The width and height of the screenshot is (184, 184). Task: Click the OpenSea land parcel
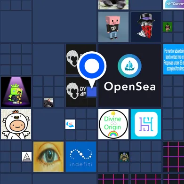[x=129, y=75]
